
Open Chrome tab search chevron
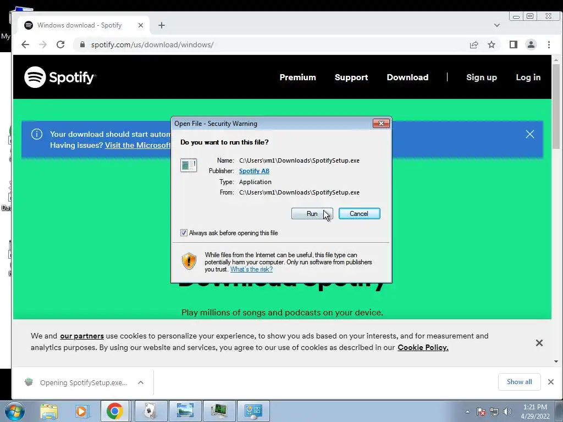click(x=497, y=25)
